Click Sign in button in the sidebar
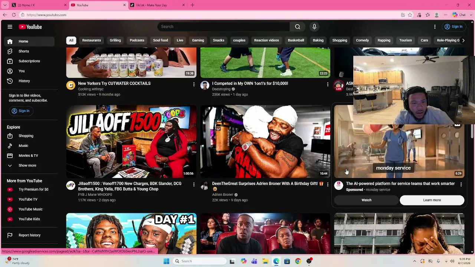This screenshot has width=475, height=267. pos(21,111)
